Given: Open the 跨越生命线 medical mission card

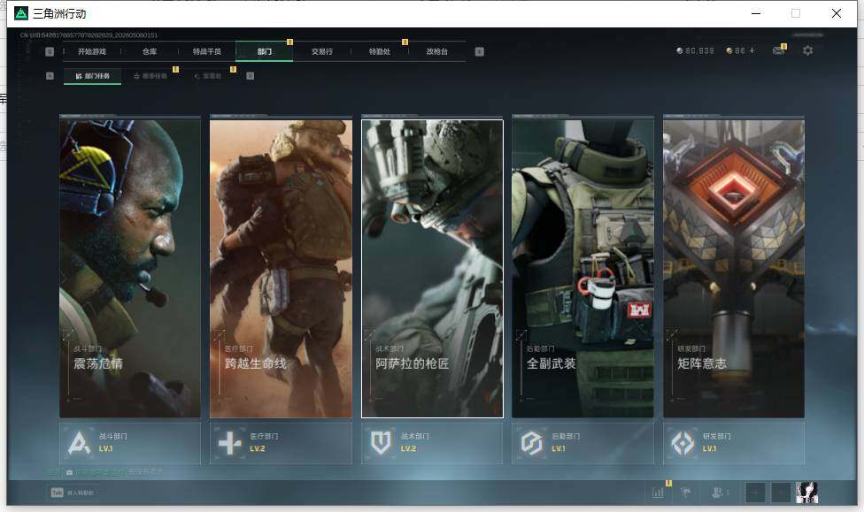Looking at the screenshot, I should tap(281, 269).
